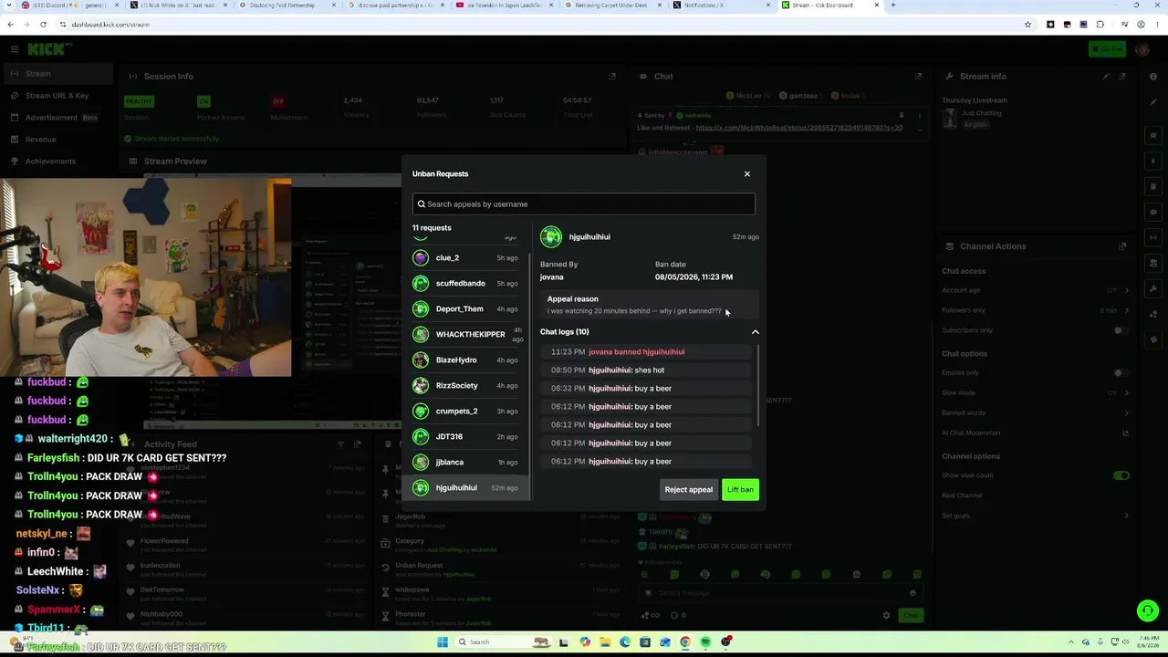Disable Show view count
This screenshot has height=657, width=1168.
(x=1121, y=475)
